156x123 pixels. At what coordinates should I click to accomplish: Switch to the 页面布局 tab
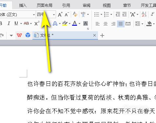pos(45,5)
